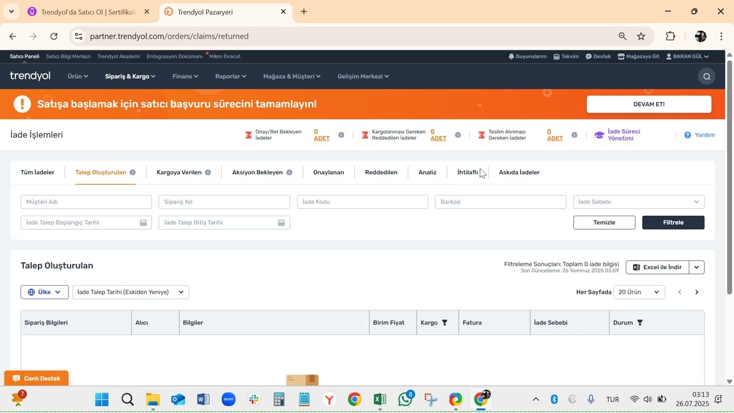This screenshot has height=413, width=734.
Task: Open Excel from the Windows taskbar
Action: pos(380,399)
